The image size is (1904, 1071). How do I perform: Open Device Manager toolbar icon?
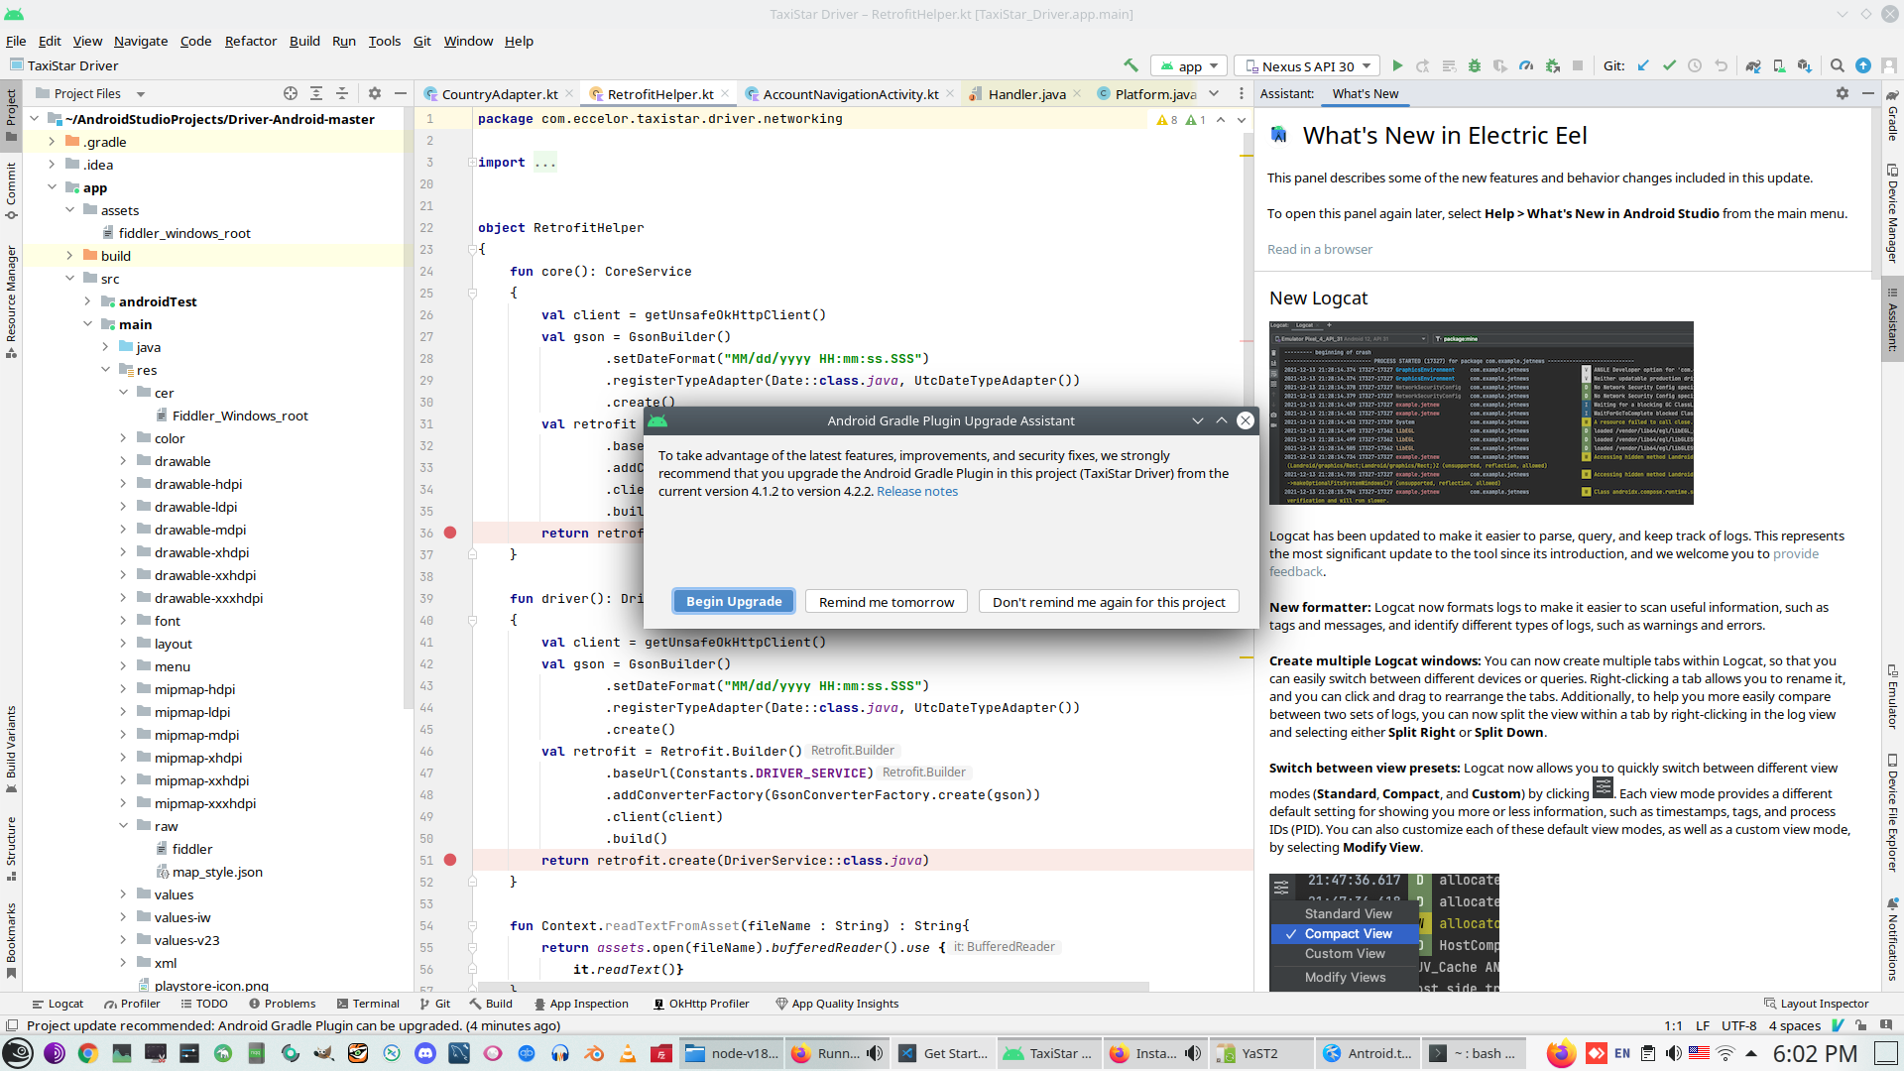pos(1779,65)
